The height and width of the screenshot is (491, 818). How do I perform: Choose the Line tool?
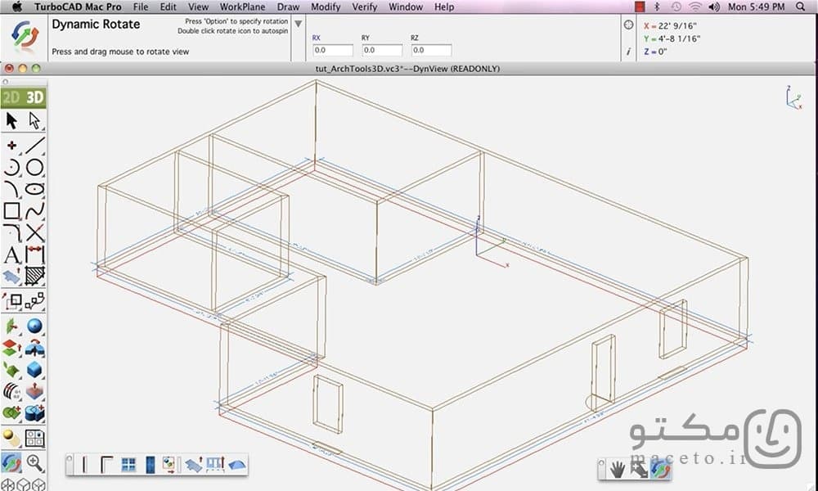[34, 146]
